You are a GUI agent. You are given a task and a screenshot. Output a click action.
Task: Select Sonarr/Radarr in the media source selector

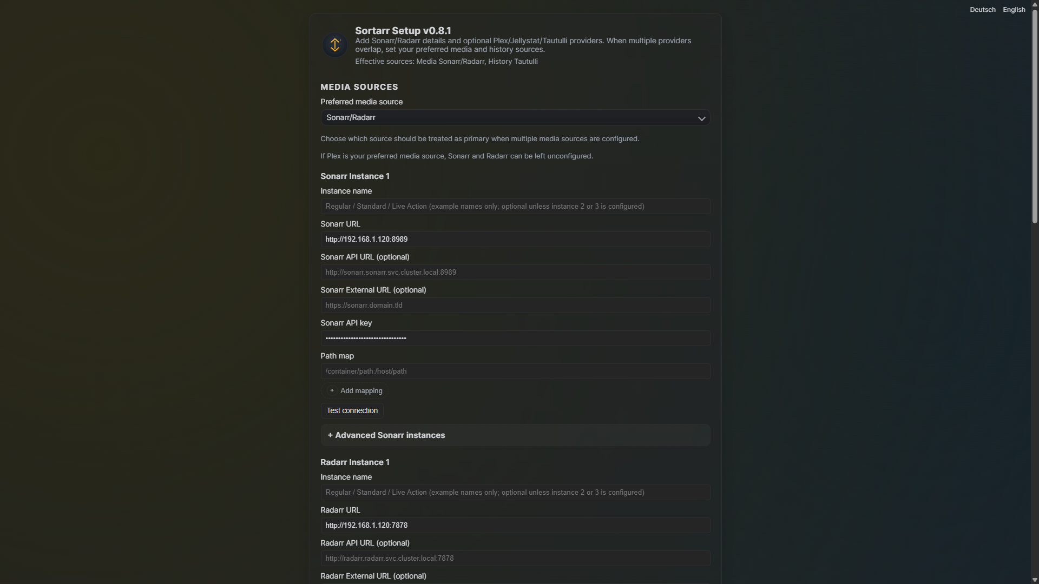515,117
